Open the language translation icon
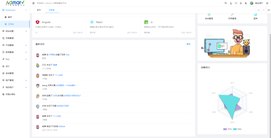Viewport: 271px width, 138px height. coord(246,3)
